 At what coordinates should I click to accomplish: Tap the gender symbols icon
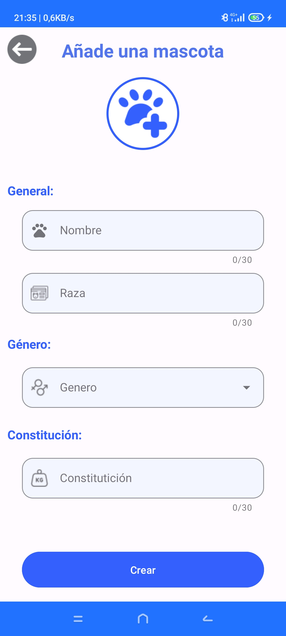39,387
